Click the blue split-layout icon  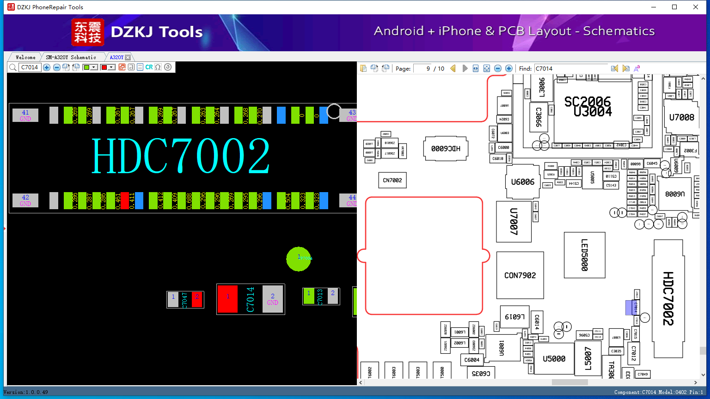[x=140, y=67]
